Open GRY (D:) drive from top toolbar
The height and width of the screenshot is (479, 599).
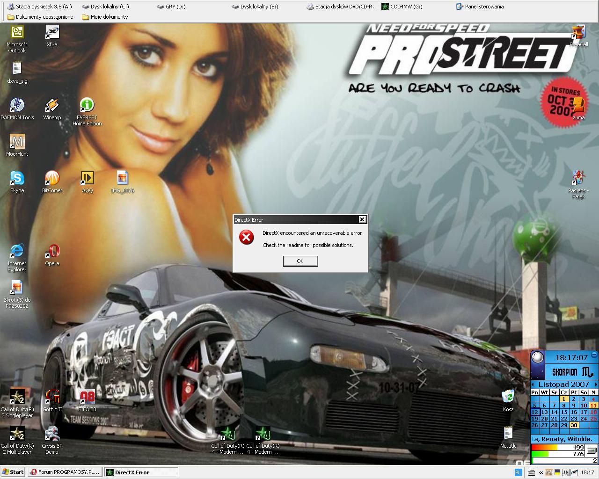coord(171,7)
